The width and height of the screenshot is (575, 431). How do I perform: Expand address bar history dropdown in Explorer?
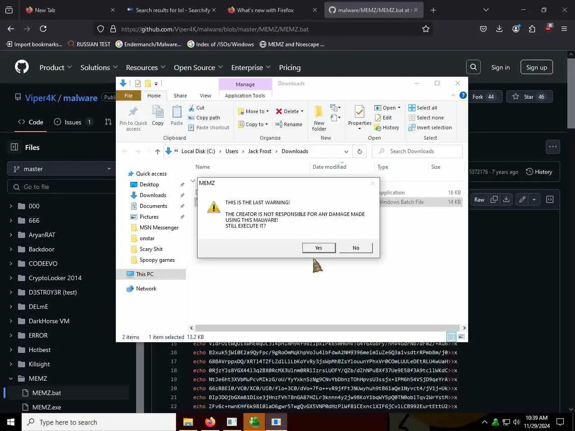[x=346, y=151]
